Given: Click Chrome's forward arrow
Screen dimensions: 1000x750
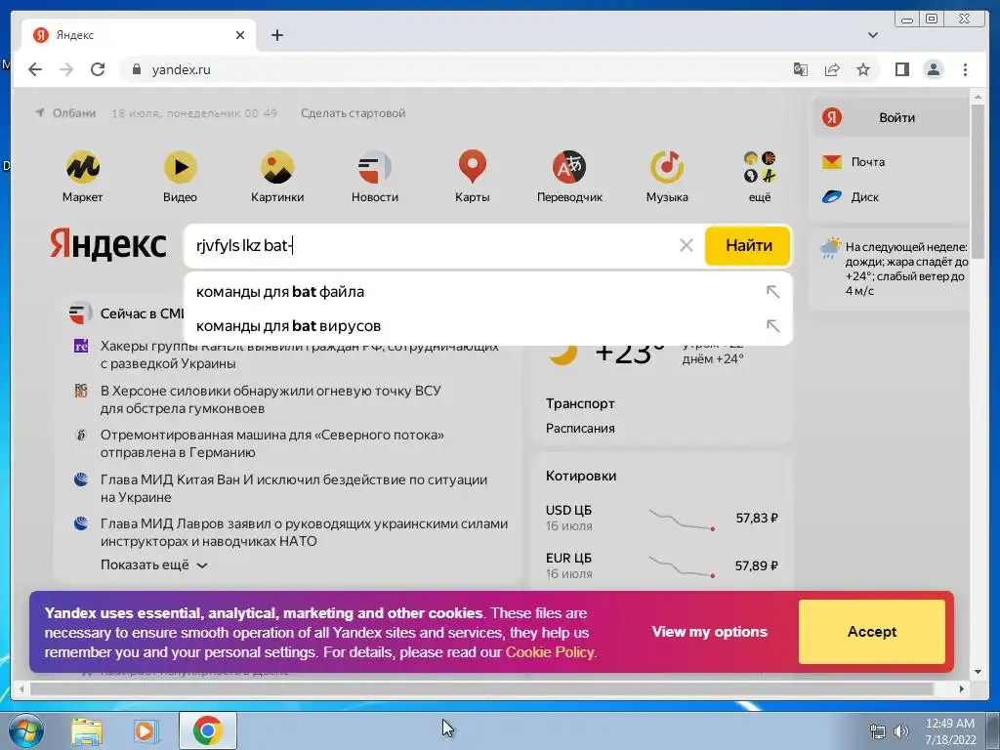Looking at the screenshot, I should point(66,69).
